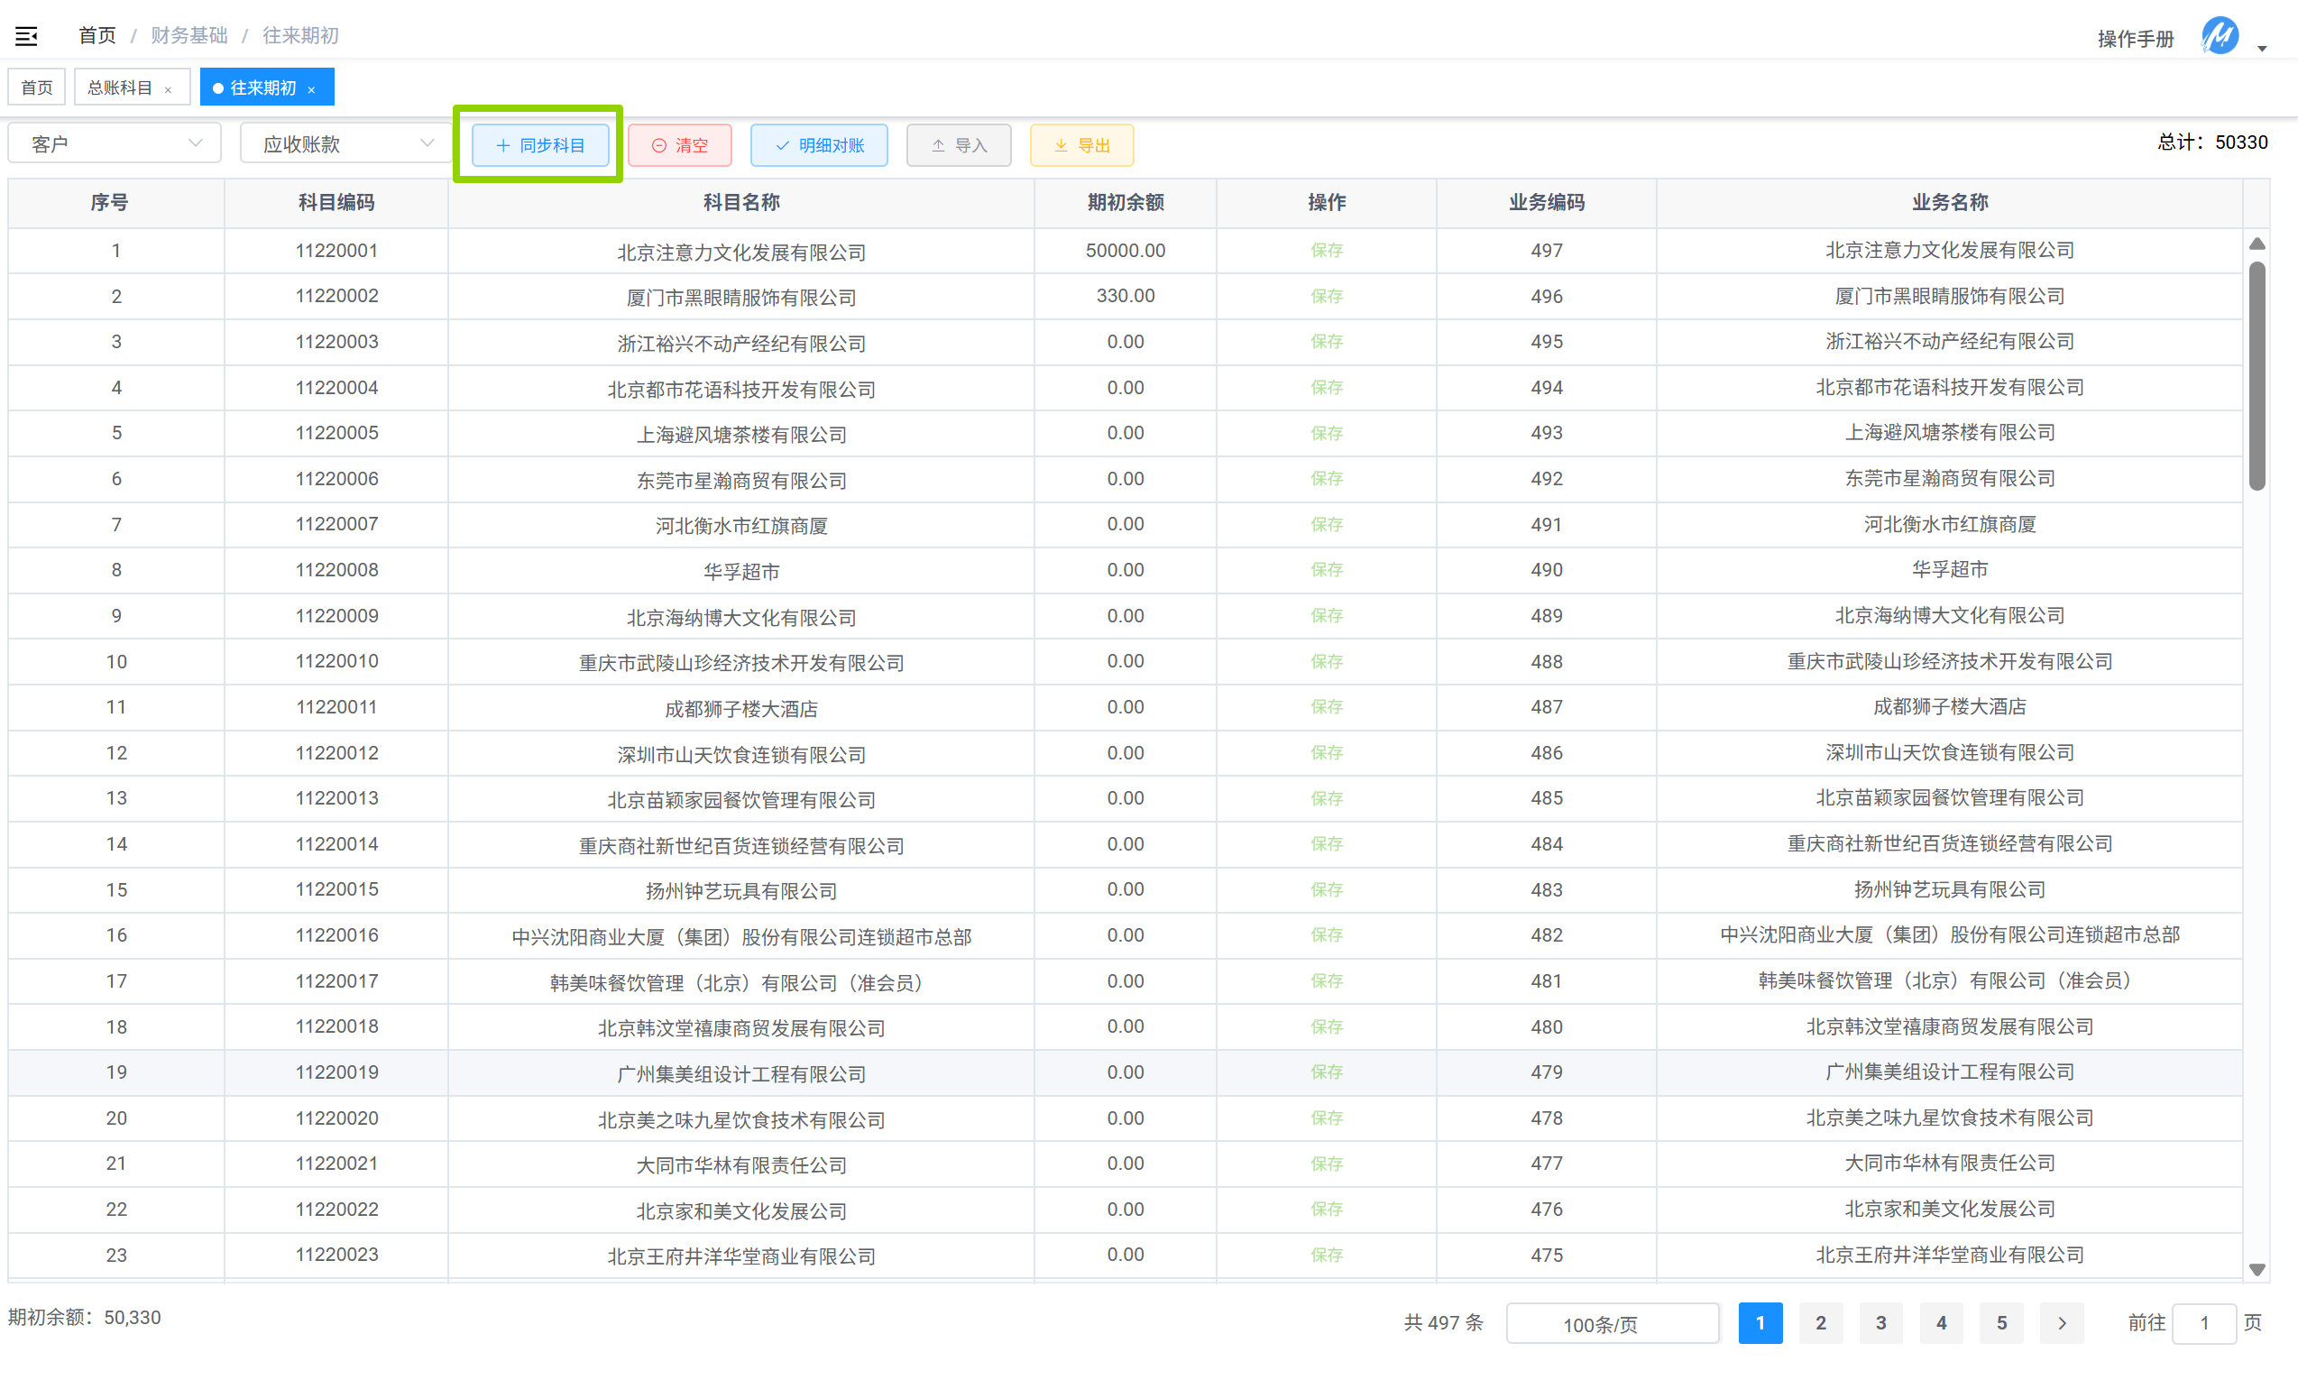The height and width of the screenshot is (1380, 2298).
Task: Open the 100条/页 page size selector
Action: pos(1611,1323)
